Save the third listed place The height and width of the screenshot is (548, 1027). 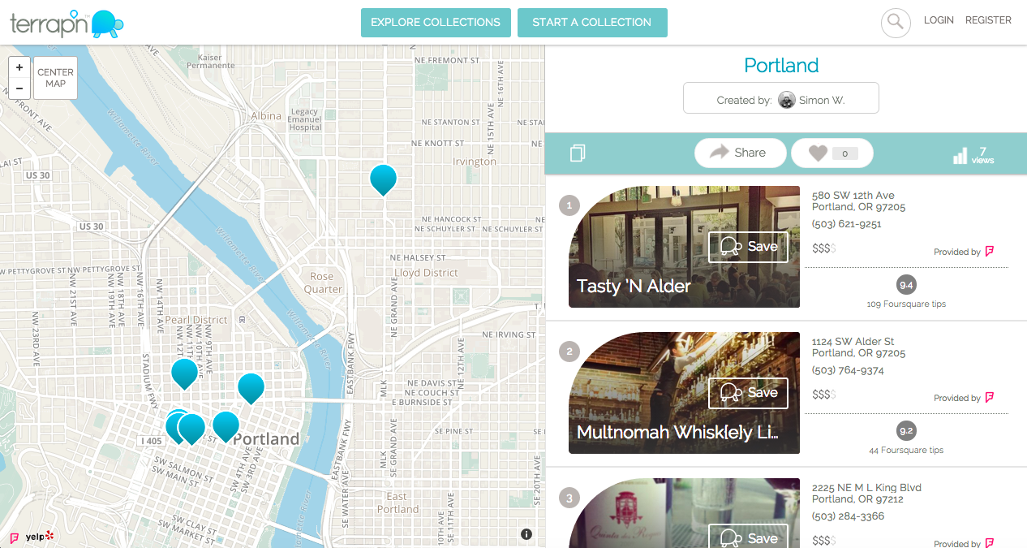tap(748, 537)
